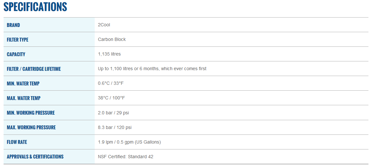
Task: Click the Capacity row label
Action: coord(16,54)
